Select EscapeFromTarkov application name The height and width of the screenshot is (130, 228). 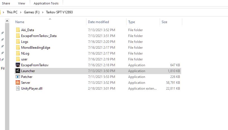35,65
